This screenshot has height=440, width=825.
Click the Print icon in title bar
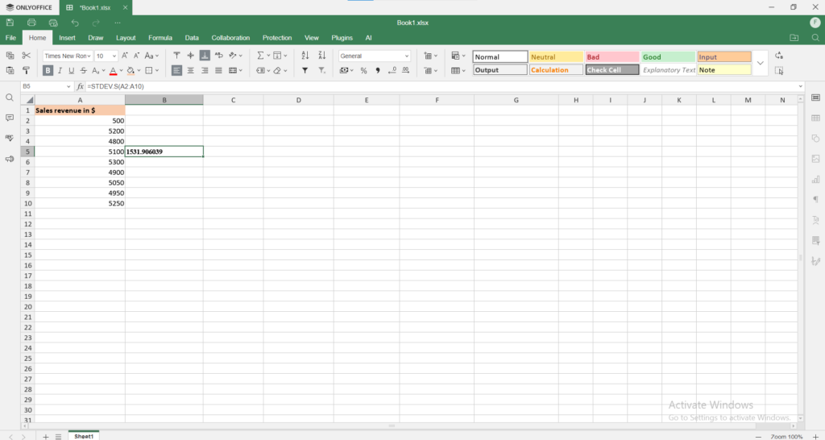[31, 23]
